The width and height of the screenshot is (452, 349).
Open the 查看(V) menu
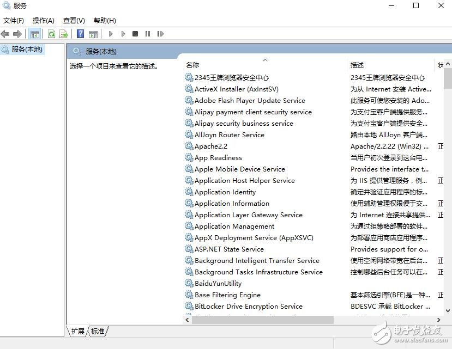[x=74, y=21]
